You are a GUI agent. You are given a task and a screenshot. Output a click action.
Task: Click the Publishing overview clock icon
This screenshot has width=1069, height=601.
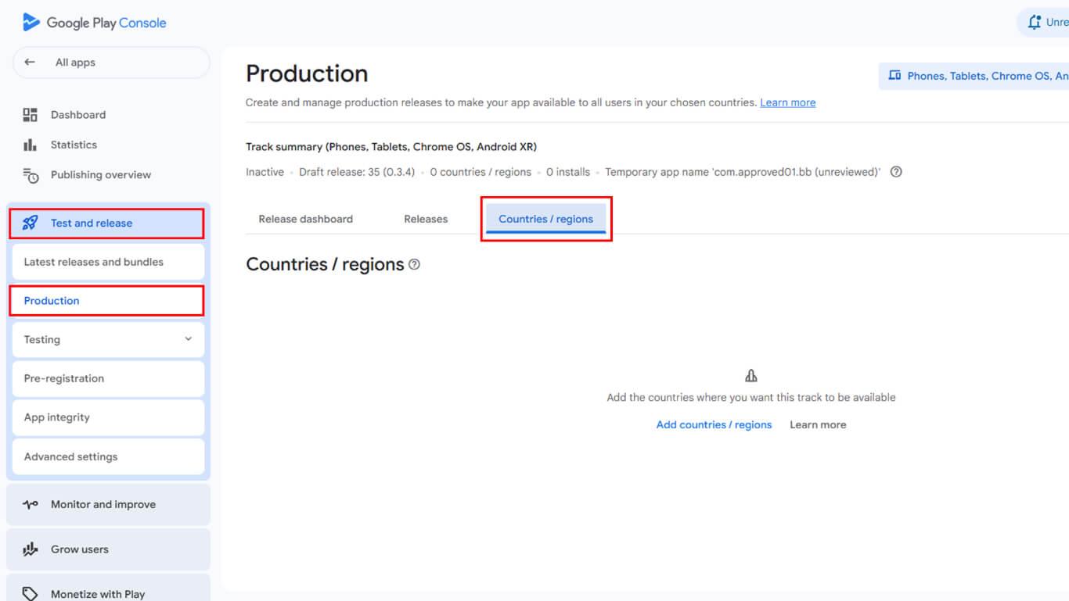[31, 175]
